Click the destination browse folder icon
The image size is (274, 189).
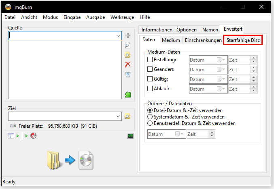click(127, 116)
